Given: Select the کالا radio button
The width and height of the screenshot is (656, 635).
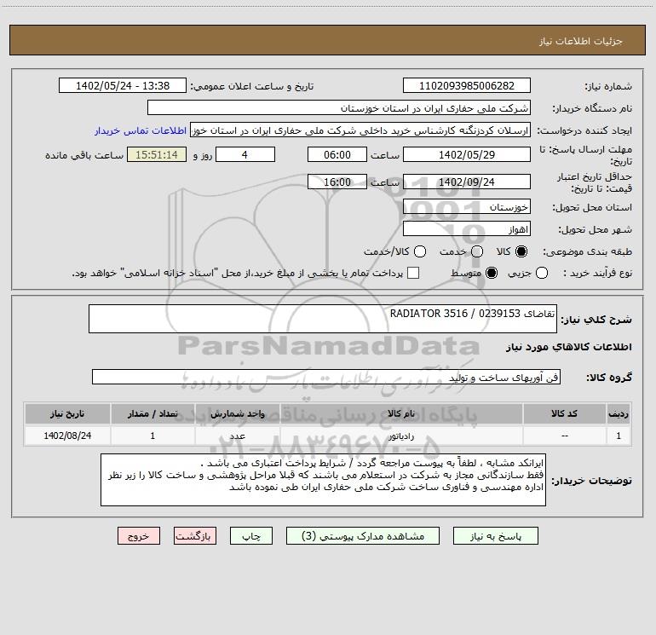Looking at the screenshot, I should click(521, 251).
